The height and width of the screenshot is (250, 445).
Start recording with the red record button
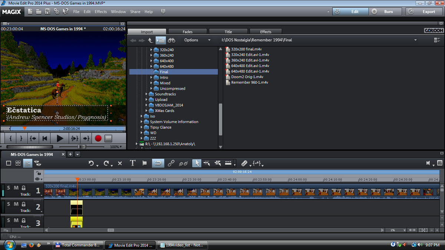coord(98,139)
